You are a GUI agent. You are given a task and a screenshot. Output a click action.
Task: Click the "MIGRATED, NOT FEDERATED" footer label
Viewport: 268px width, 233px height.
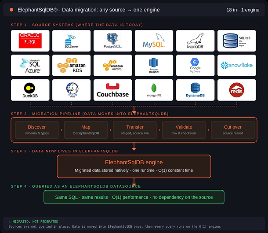[x=36, y=222]
